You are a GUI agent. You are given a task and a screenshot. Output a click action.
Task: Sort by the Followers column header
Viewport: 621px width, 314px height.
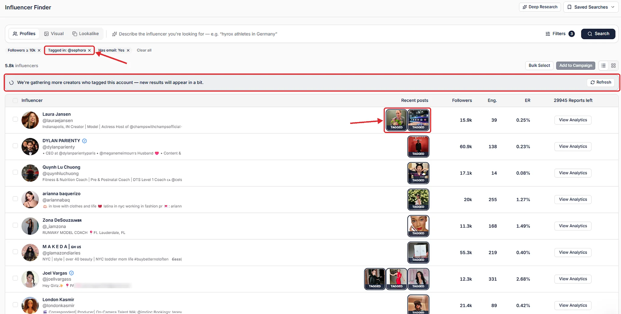coord(462,101)
